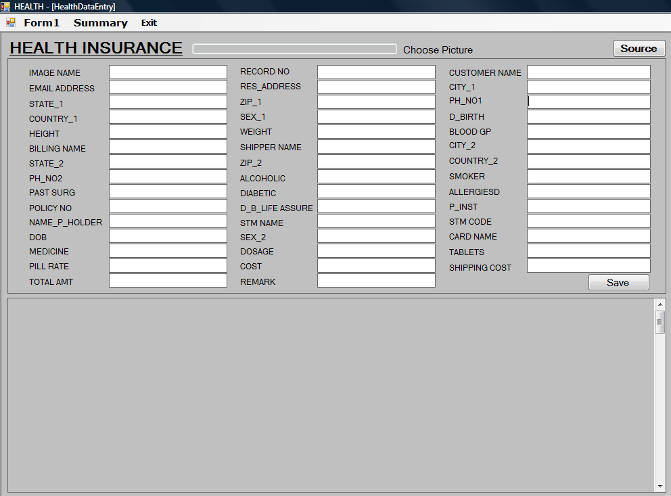Click the PILL RATE field
Screen dimensions: 671x496
168,266
